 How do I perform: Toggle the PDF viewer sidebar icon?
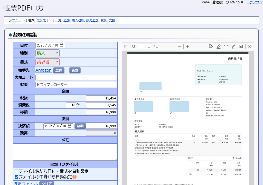pyautogui.click(x=126, y=47)
